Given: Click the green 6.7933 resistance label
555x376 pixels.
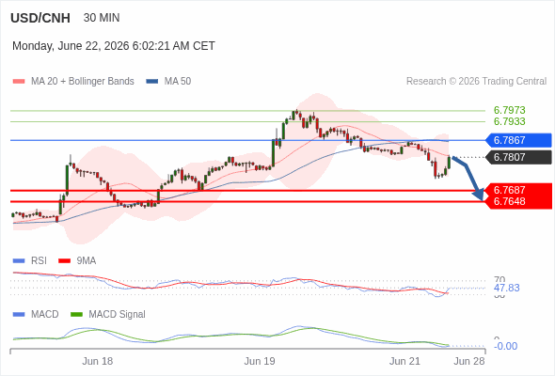Looking at the screenshot, I should click(x=509, y=121).
